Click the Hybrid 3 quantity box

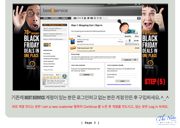coord(126,40)
